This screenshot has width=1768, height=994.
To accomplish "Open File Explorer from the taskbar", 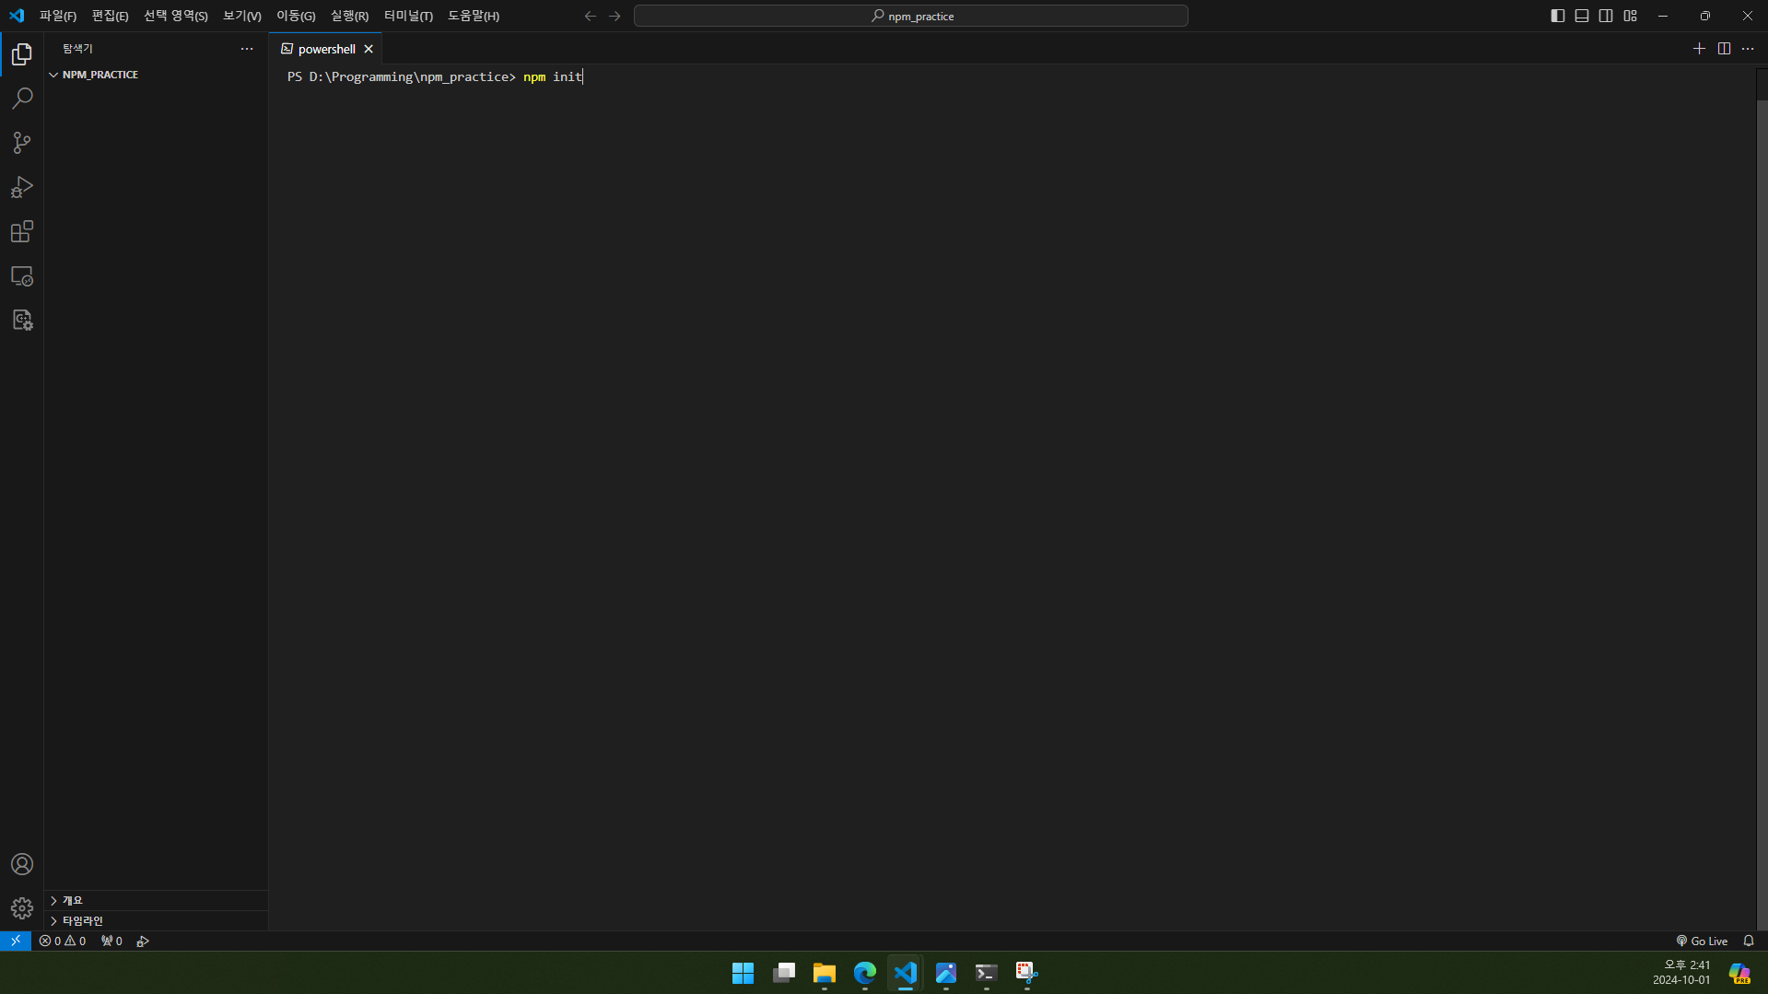I will [x=825, y=973].
